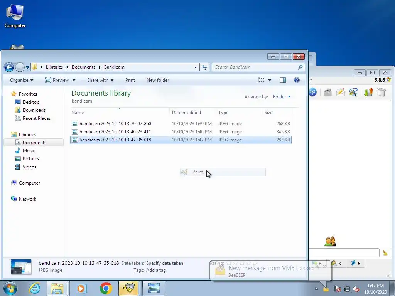Click BeeBEEP gray envelope icon
Image resolution: width=395 pixels, height=296 pixels.
(x=328, y=92)
